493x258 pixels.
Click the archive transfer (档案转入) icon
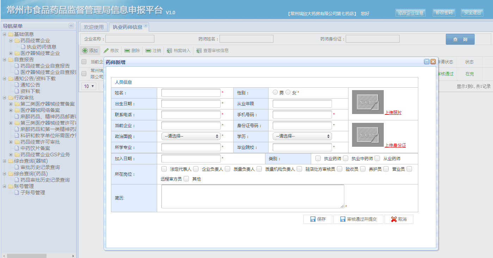point(170,51)
